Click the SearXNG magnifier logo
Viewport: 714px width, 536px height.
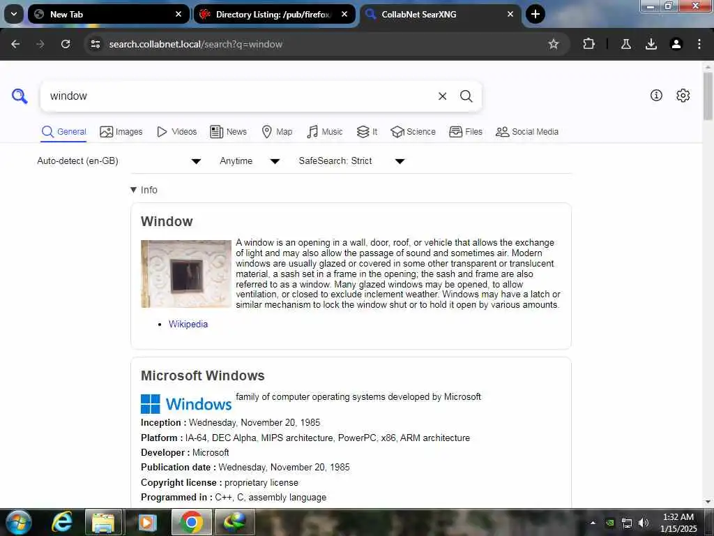(20, 96)
